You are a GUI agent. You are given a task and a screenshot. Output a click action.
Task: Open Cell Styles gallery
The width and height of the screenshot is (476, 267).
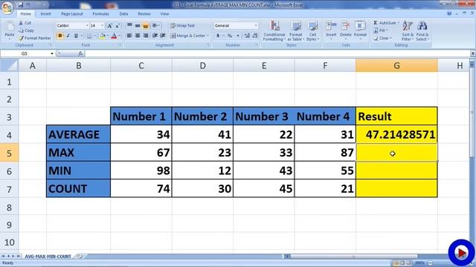(x=312, y=30)
